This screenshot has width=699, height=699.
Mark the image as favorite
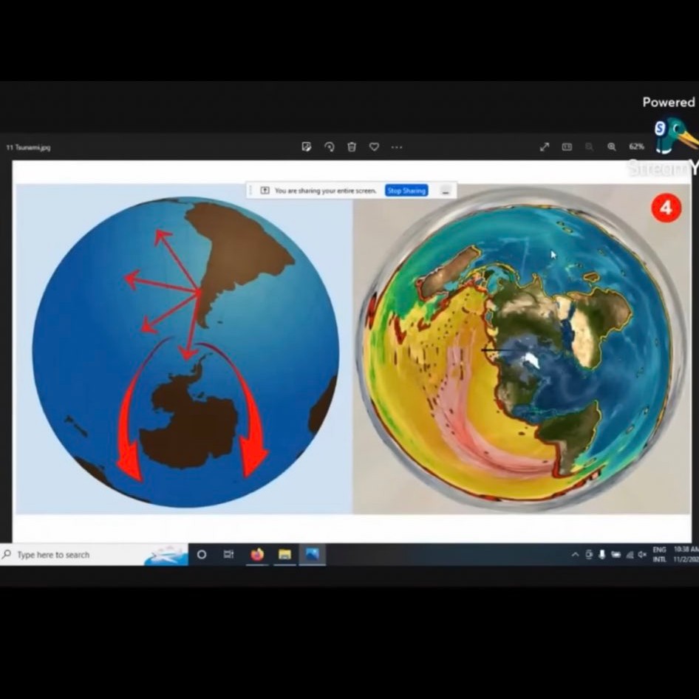point(375,146)
